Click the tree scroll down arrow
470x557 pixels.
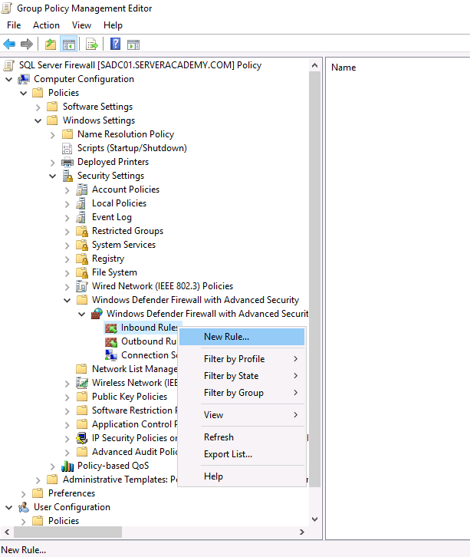coord(314,519)
